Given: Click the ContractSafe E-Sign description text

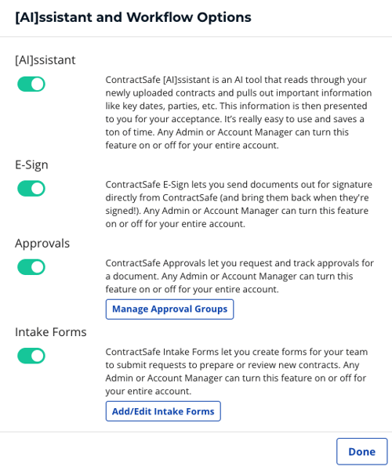Looking at the screenshot, I should 239,204.
